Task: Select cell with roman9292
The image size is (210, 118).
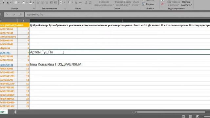Action: tap(9, 80)
